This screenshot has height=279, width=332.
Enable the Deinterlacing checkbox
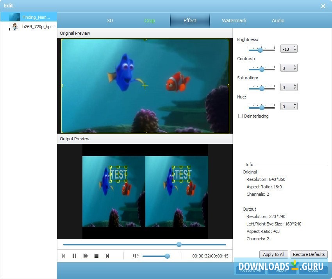click(240, 116)
